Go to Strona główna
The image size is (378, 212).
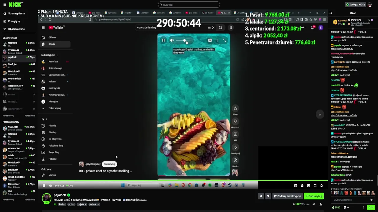(x=14, y=14)
